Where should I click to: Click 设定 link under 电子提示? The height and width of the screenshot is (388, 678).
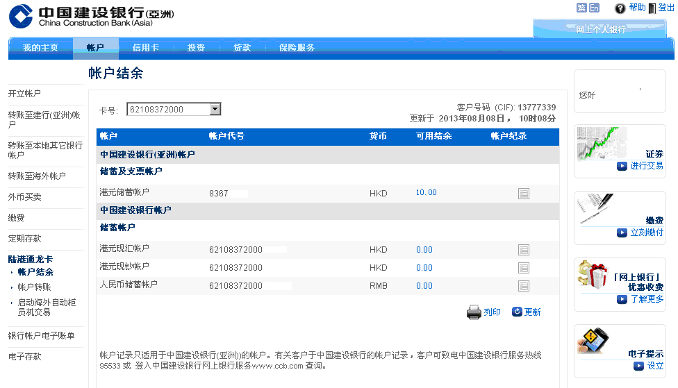tap(655, 366)
